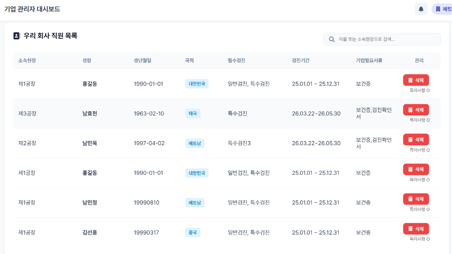
Task: Click the 중국 nationality badge
Action: (193, 233)
